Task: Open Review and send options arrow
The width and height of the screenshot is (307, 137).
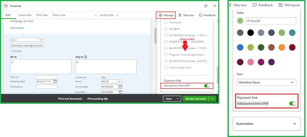Action: [x=213, y=99]
